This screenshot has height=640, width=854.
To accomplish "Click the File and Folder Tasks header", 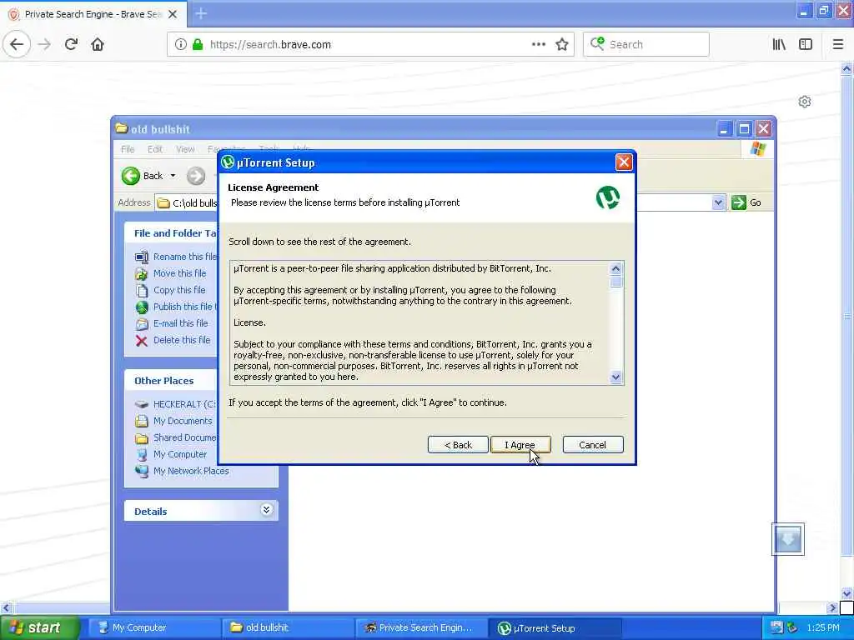I will click(x=170, y=233).
